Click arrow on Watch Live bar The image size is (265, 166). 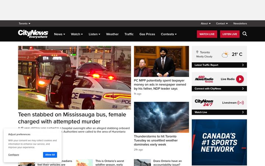[243, 112]
